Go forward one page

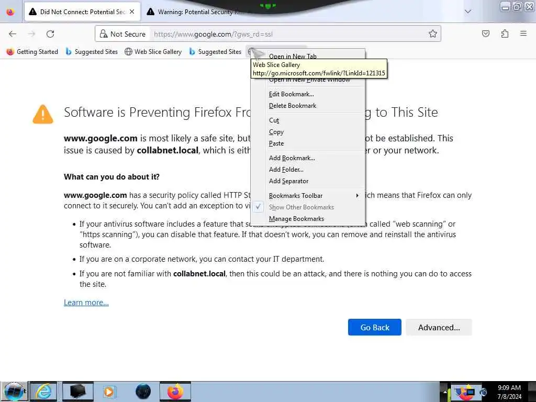point(31,34)
